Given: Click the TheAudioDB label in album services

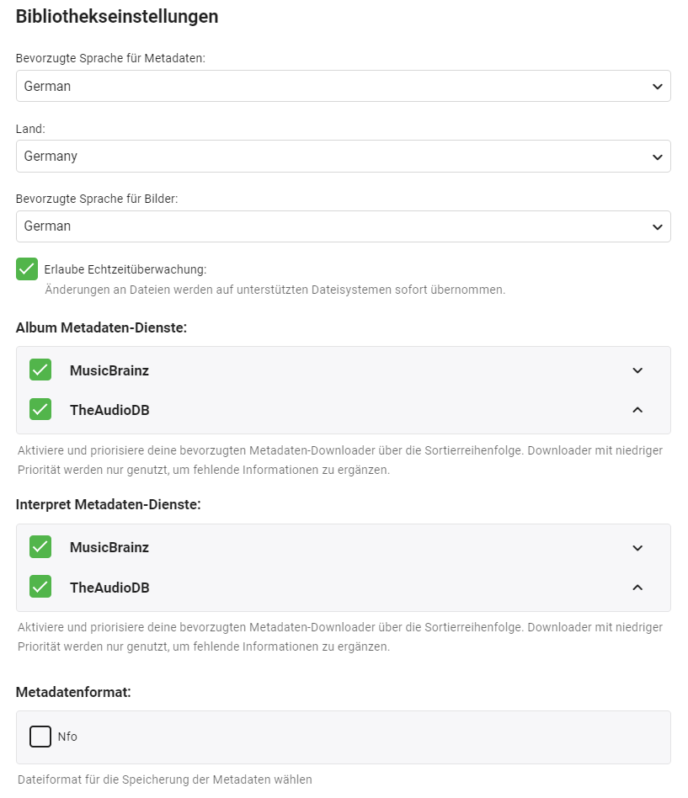Looking at the screenshot, I should 109,410.
